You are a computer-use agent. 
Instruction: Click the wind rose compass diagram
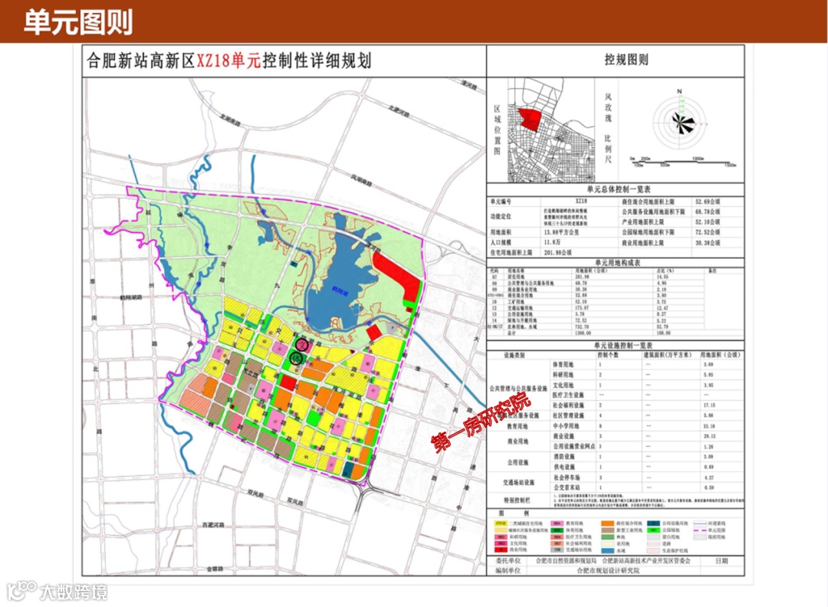click(x=680, y=121)
